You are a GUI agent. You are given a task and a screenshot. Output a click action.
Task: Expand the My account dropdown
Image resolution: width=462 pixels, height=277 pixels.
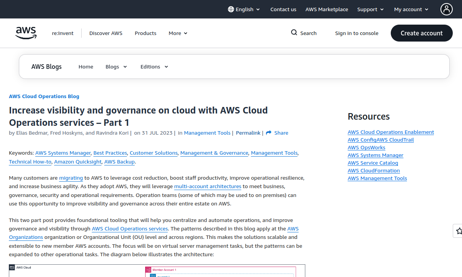(411, 9)
